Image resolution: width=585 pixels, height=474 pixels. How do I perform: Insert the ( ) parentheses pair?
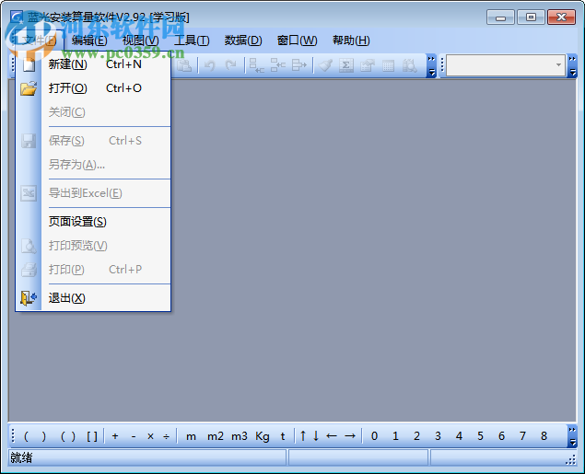click(x=68, y=436)
